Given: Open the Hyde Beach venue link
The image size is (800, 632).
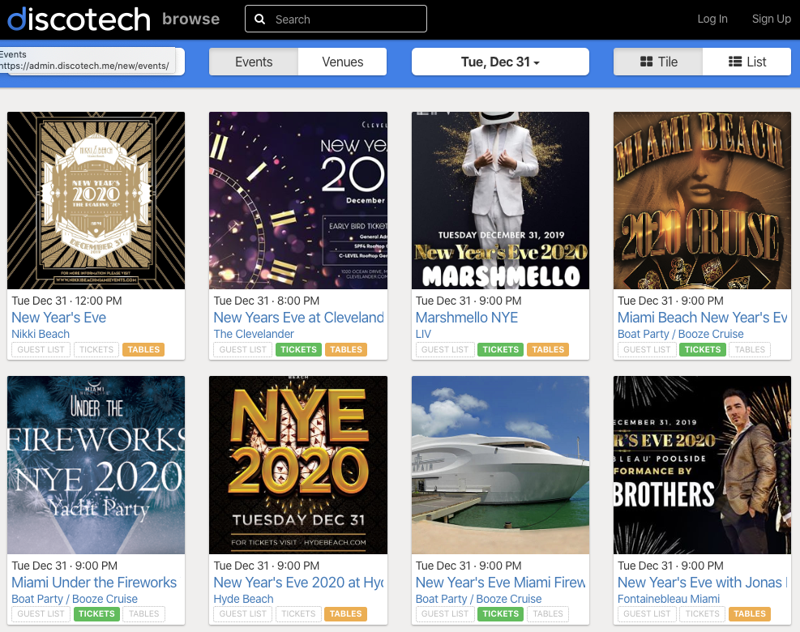Looking at the screenshot, I should click(243, 598).
